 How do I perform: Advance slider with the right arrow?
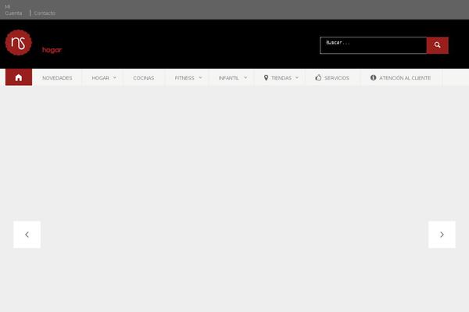coord(442,234)
